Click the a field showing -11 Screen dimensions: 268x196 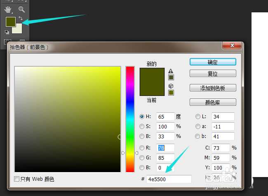(223, 126)
